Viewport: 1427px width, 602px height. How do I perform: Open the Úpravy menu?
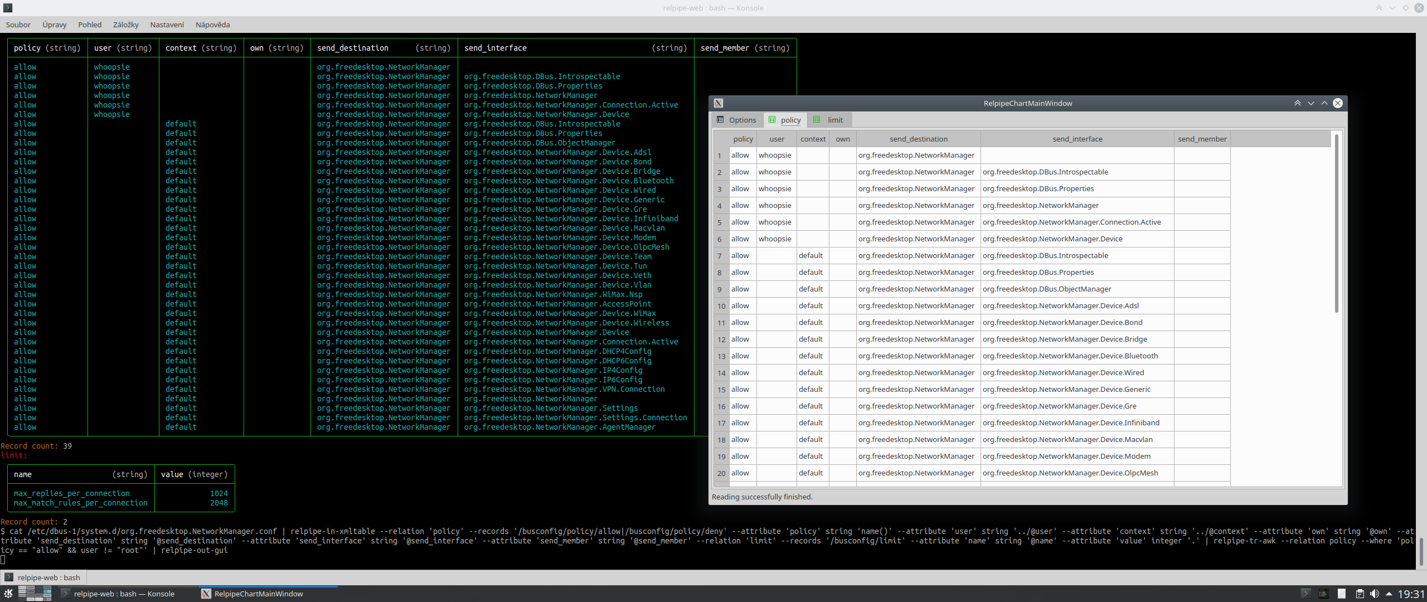55,25
